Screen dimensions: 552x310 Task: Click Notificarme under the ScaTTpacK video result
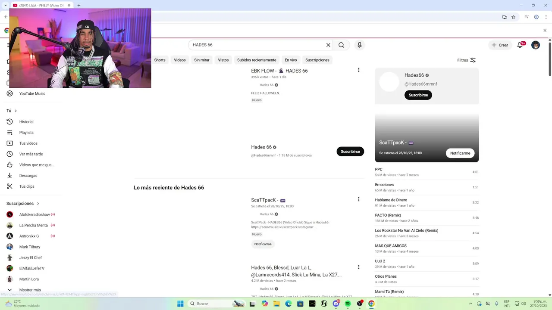coord(263,244)
